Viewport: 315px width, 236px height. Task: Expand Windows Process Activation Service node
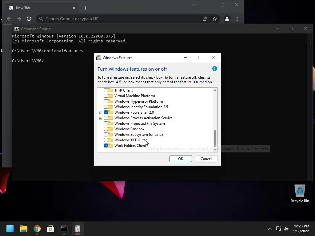coord(101,118)
